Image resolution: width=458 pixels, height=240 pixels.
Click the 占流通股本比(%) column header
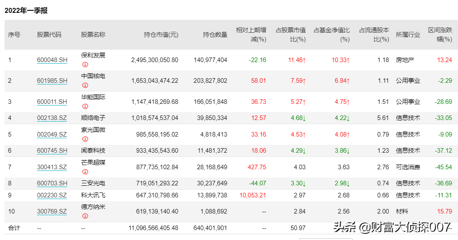pos(374,35)
